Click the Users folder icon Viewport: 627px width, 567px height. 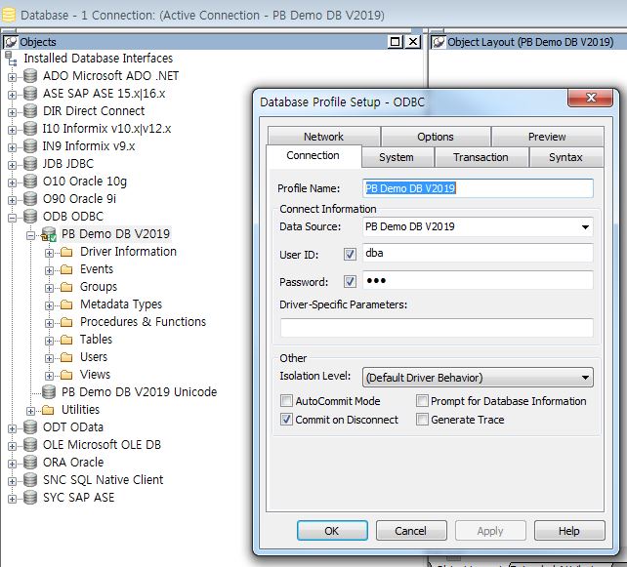point(66,357)
